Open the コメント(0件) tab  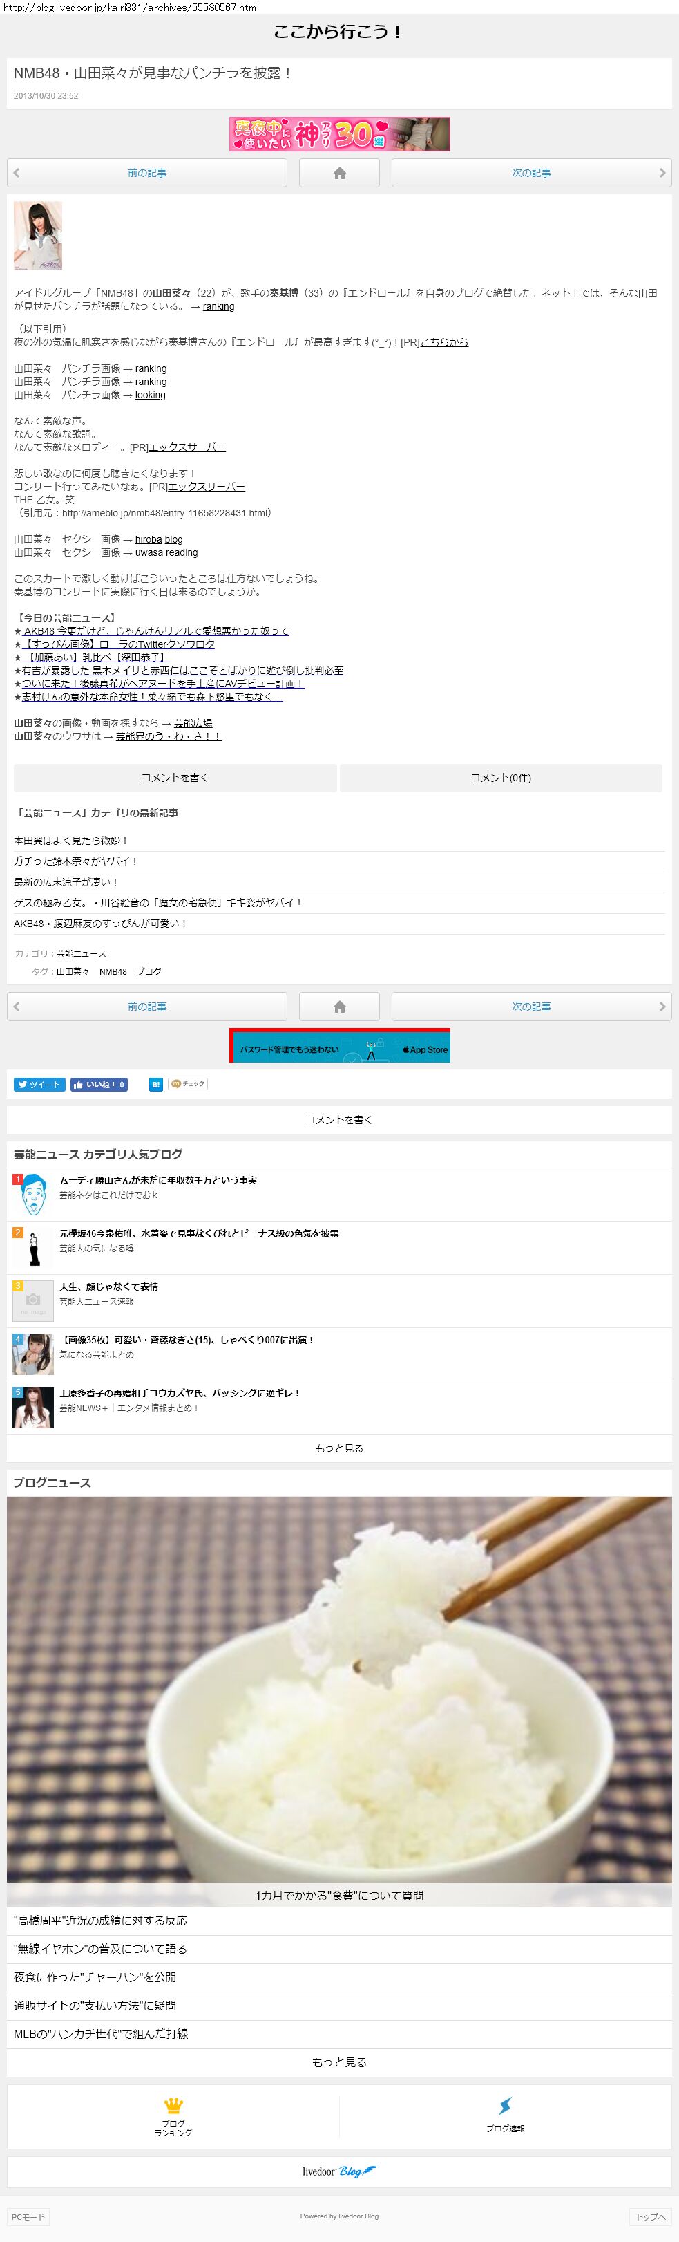(x=501, y=778)
